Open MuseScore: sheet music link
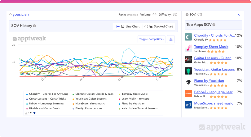Image resolution: width=251 pixels, height=137 pixels. 214,103
